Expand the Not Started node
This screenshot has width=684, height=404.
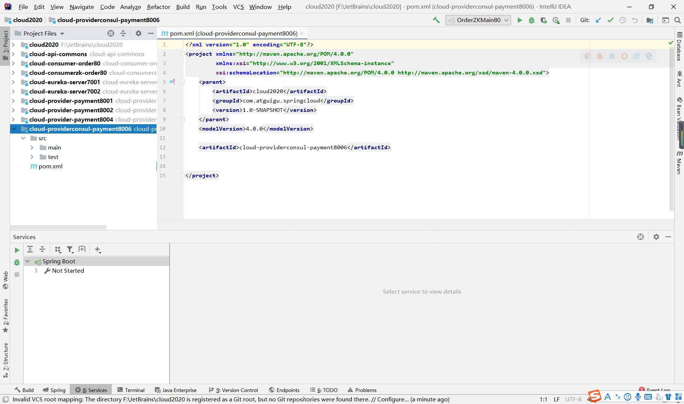click(36, 271)
